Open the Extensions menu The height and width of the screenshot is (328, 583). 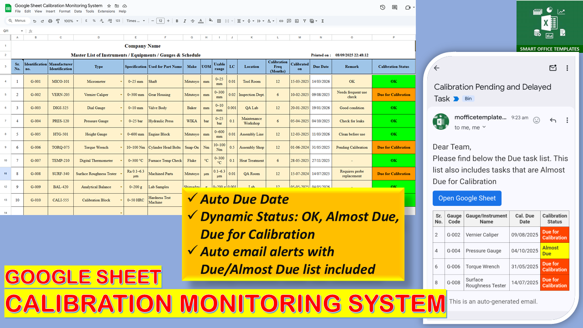tap(106, 11)
